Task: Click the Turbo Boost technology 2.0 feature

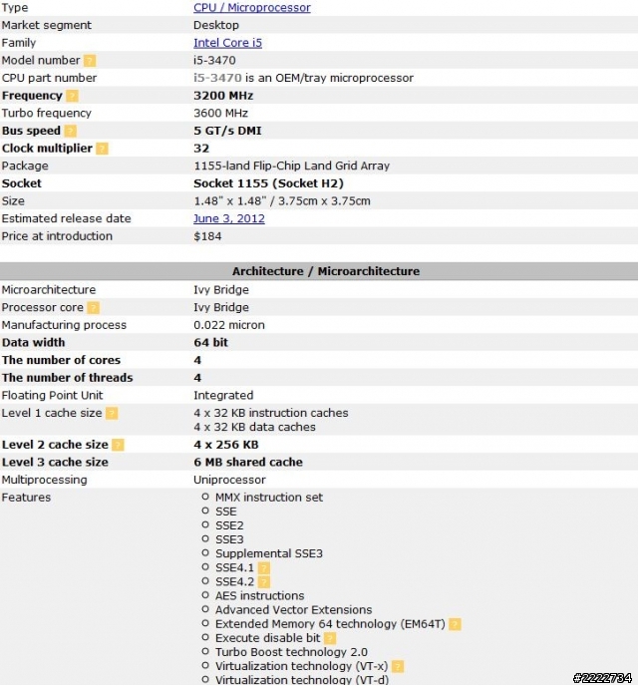Action: [291, 652]
